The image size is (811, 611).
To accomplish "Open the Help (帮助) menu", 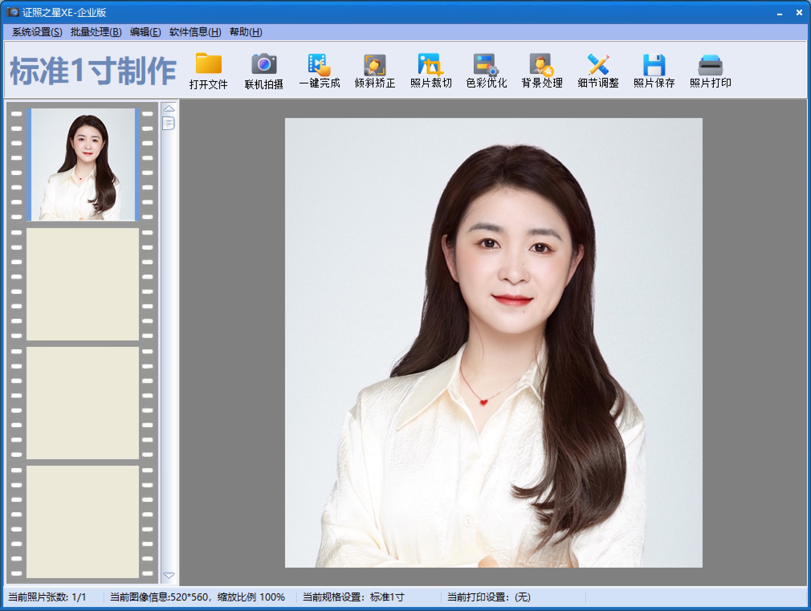I will tap(246, 32).
